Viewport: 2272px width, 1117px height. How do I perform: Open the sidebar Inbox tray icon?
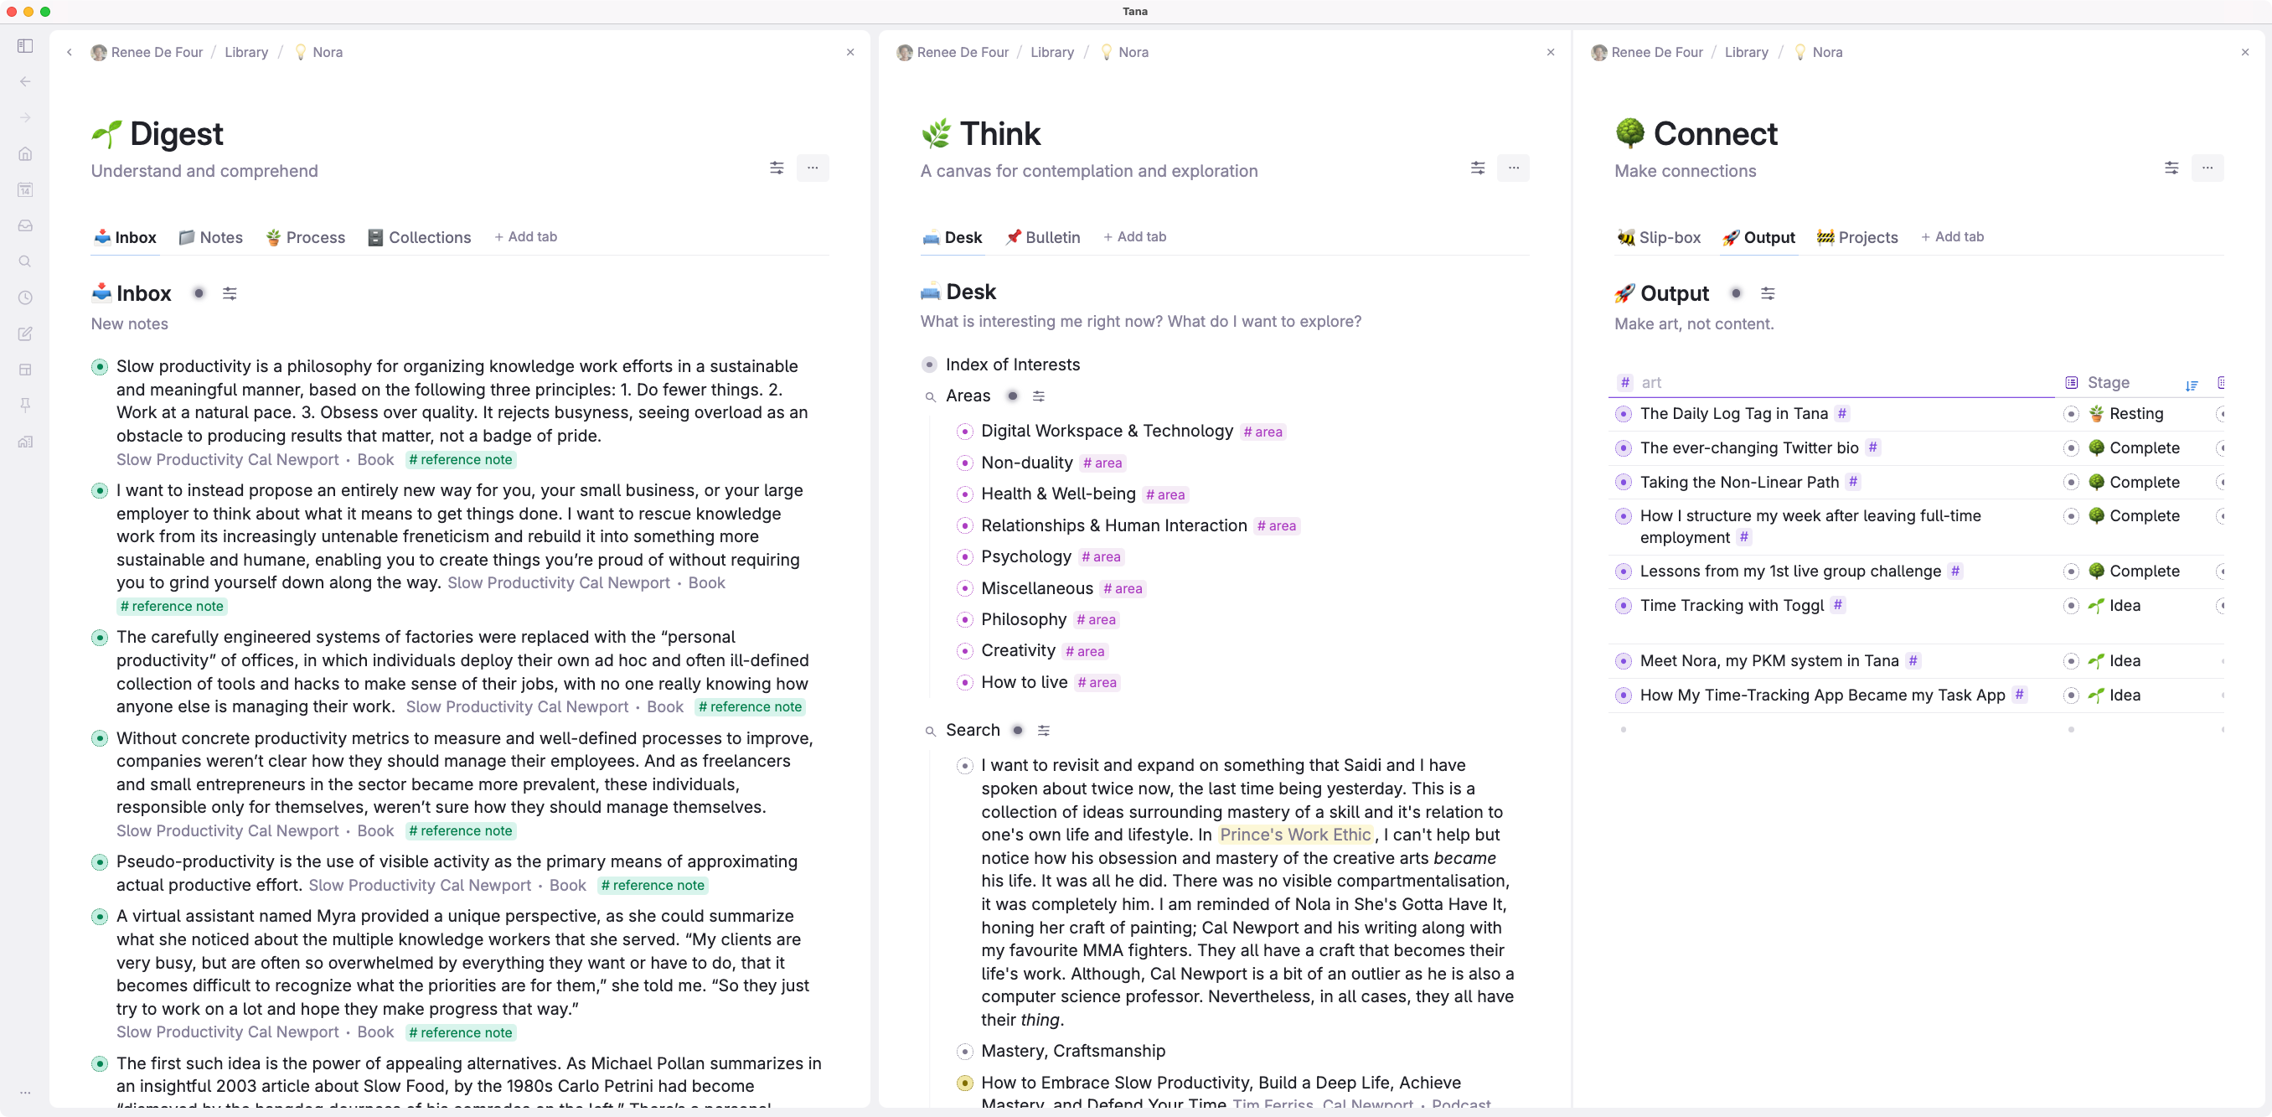tap(24, 226)
